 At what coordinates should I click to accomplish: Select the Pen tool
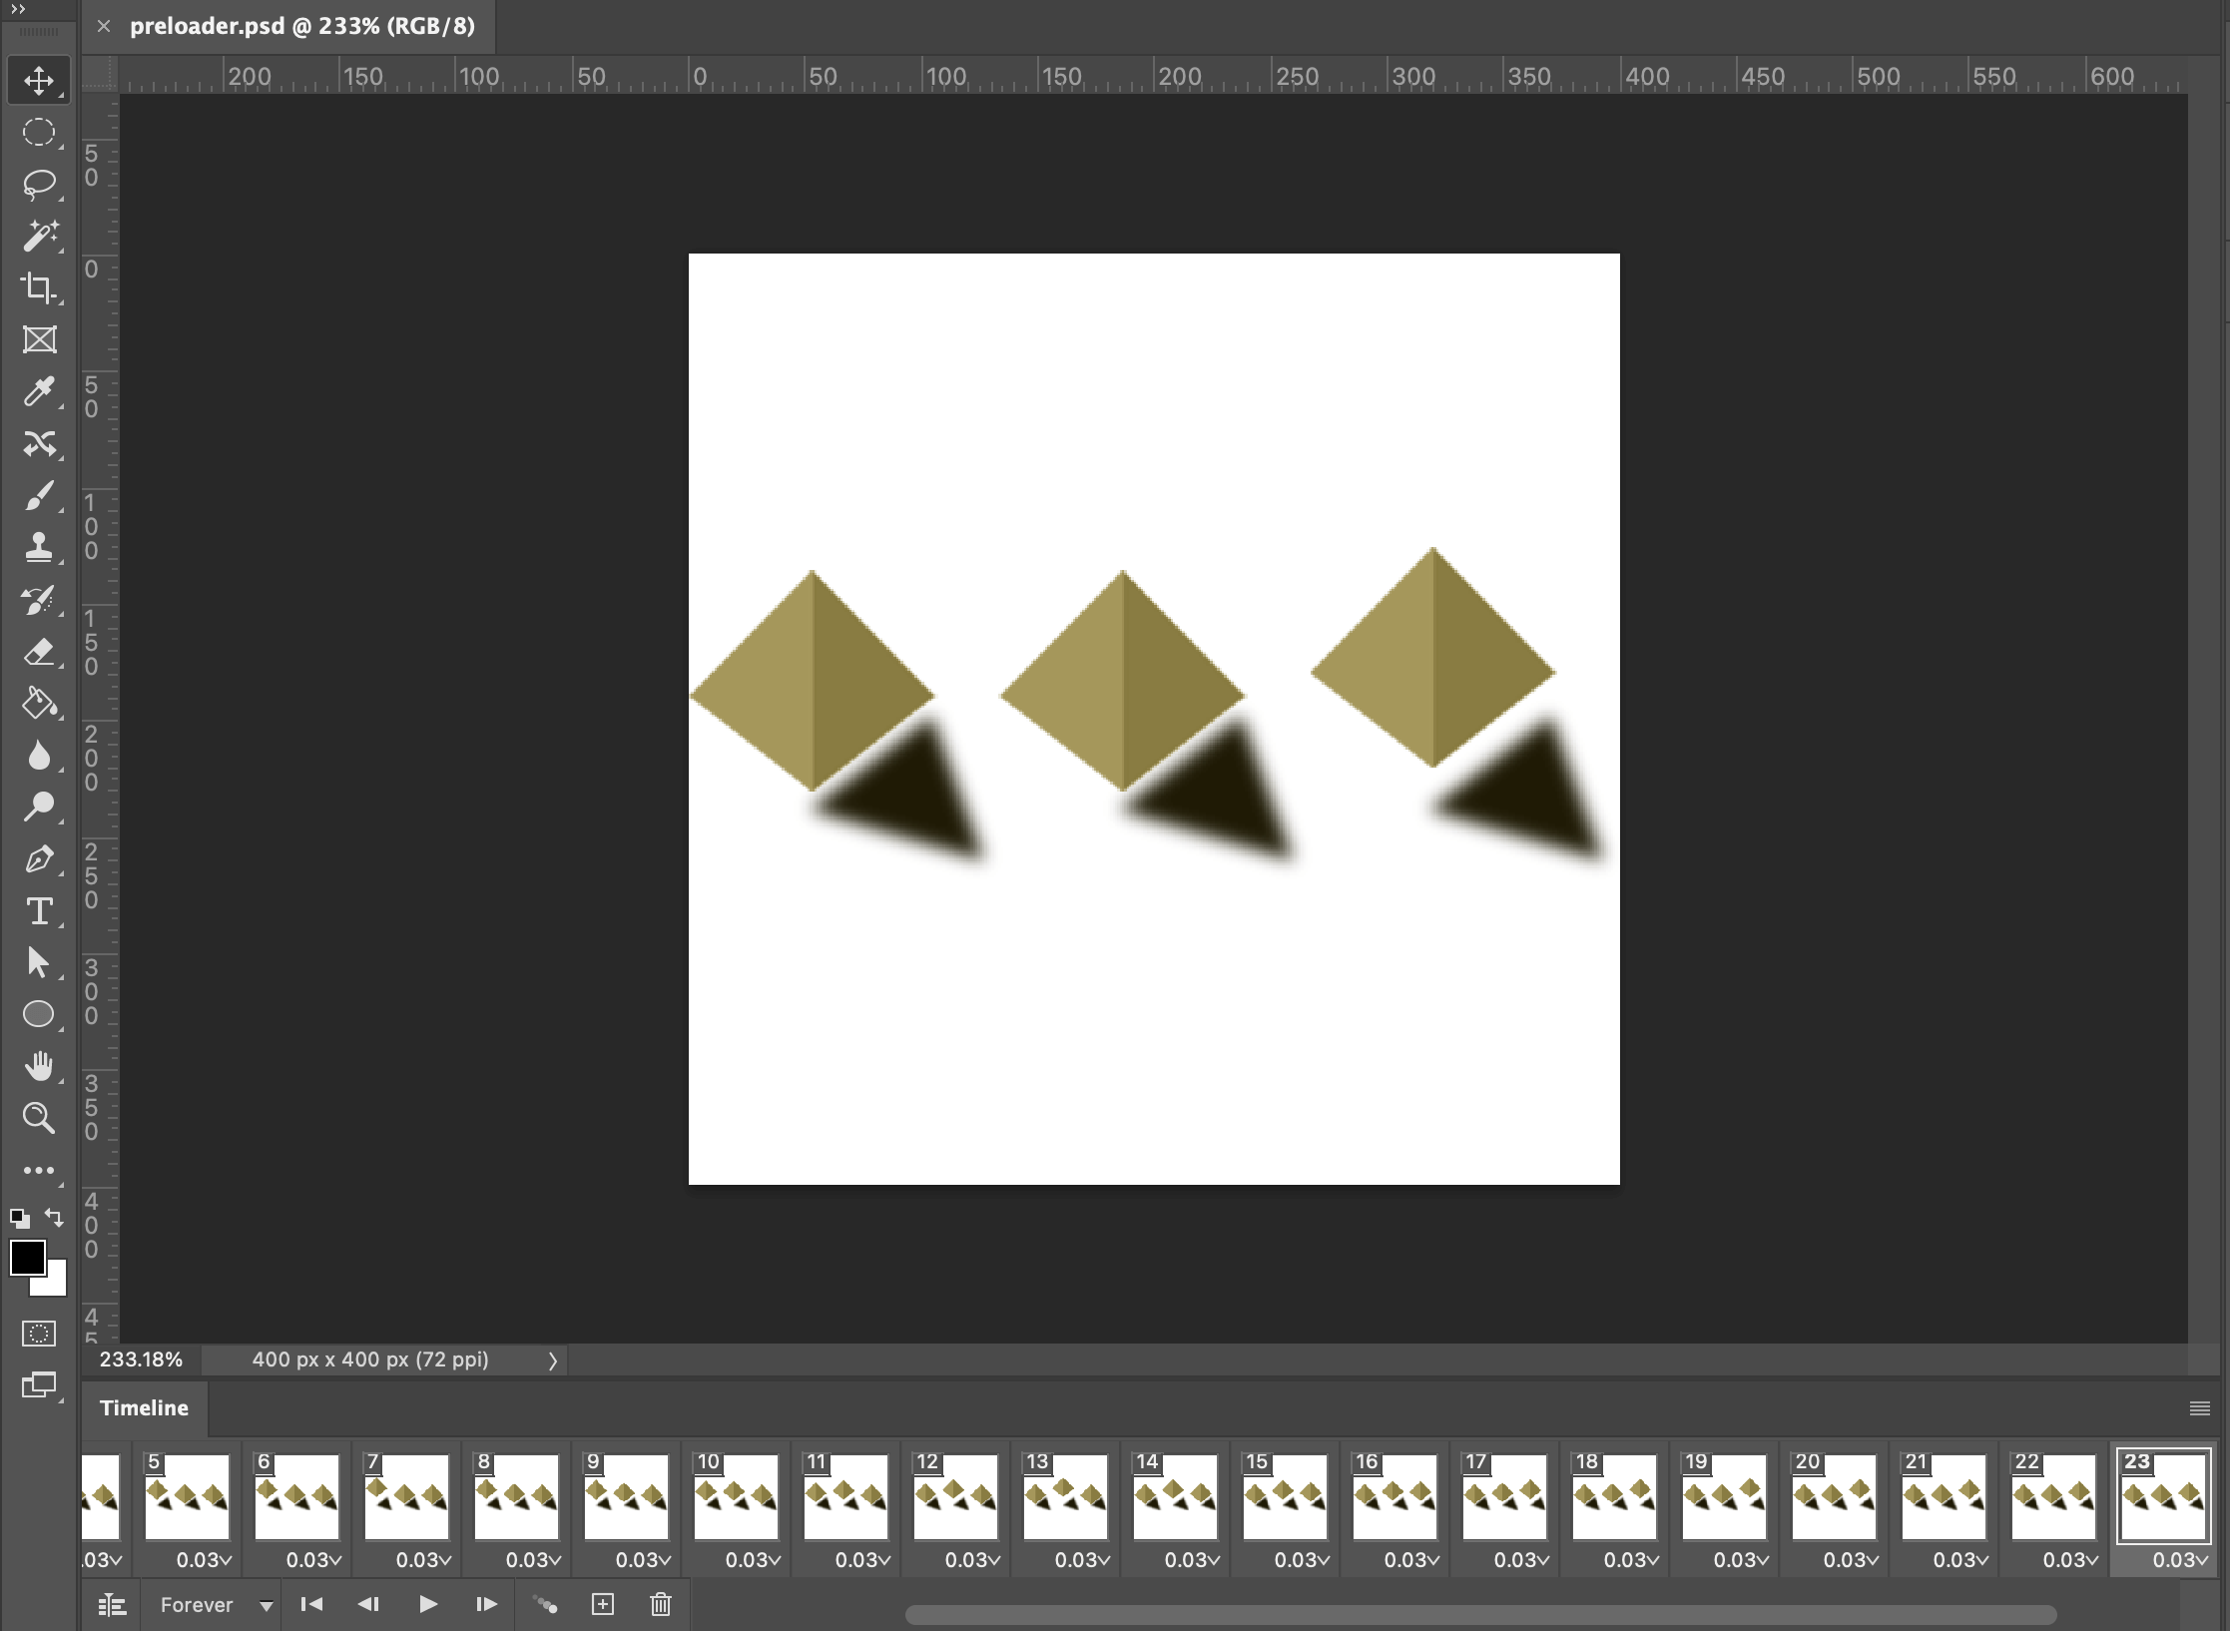click(x=39, y=859)
